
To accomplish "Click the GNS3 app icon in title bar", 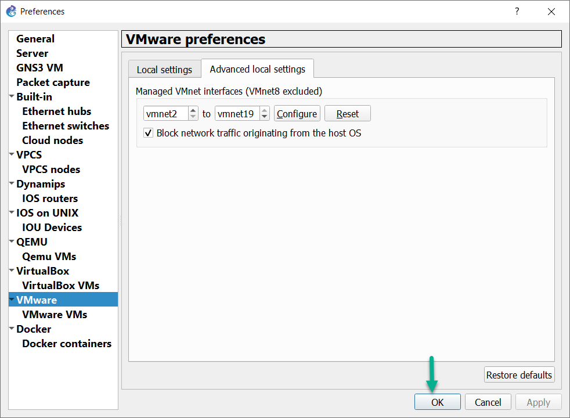I will pyautogui.click(x=11, y=11).
